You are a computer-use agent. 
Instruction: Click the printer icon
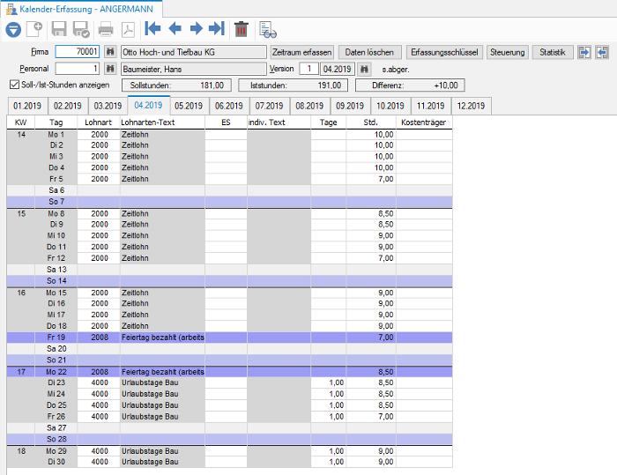[x=106, y=29]
